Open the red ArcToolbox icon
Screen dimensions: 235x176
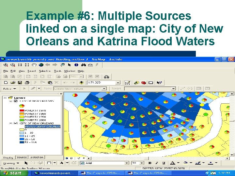(x=144, y=82)
